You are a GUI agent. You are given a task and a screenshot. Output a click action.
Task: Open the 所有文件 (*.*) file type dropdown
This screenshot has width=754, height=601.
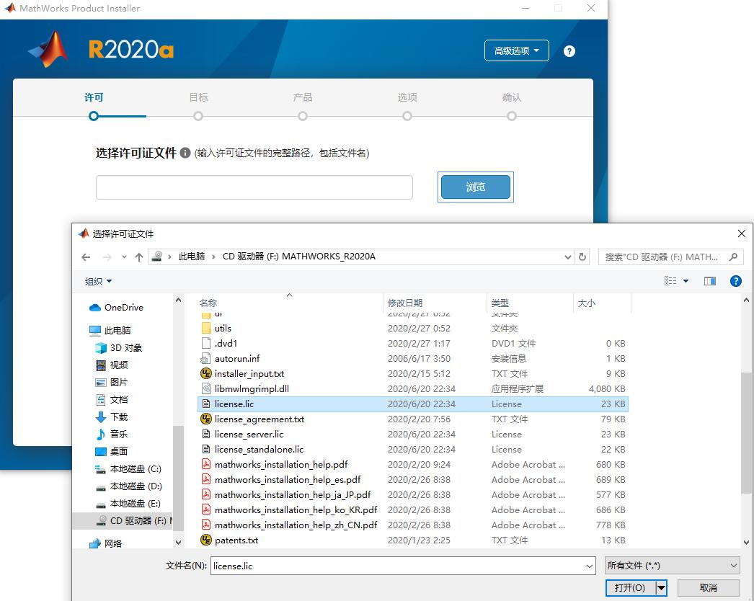coord(672,566)
